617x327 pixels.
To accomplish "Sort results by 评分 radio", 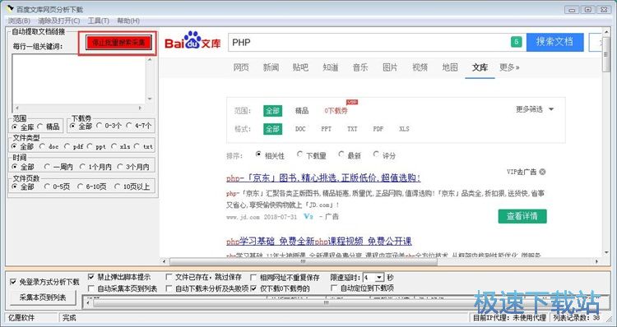I will (384, 155).
